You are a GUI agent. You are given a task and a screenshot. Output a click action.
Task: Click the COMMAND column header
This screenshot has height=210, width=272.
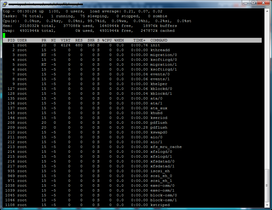(x=159, y=40)
